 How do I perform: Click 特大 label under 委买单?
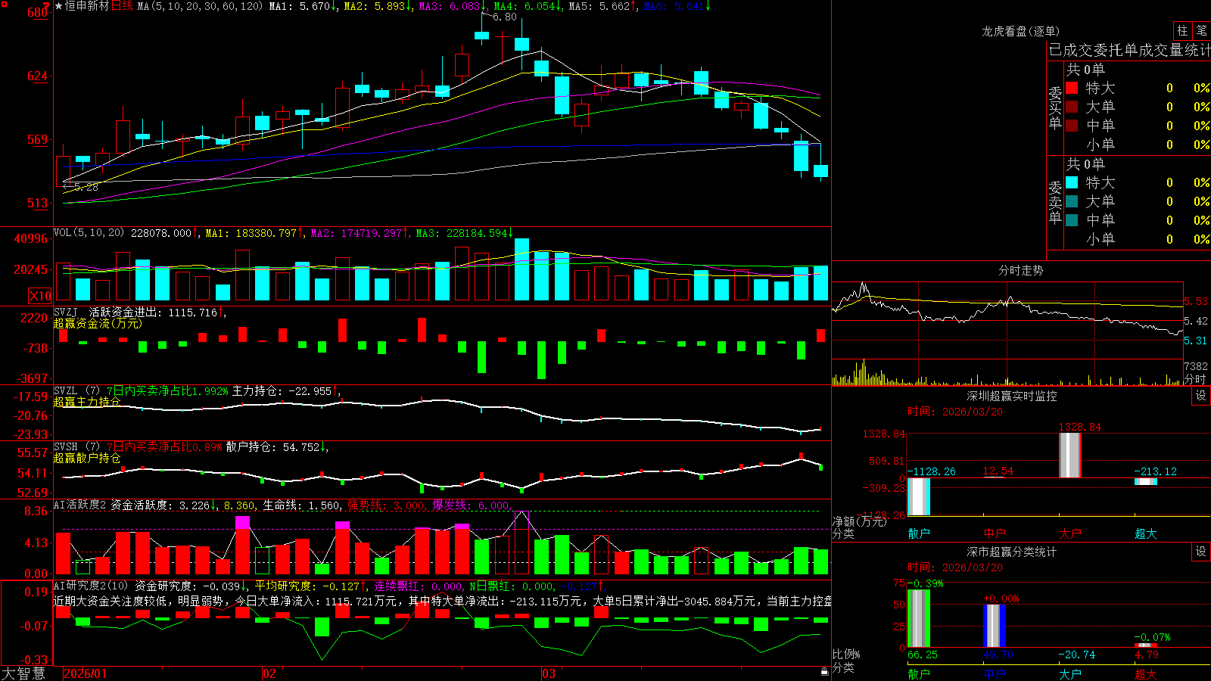tap(1100, 88)
